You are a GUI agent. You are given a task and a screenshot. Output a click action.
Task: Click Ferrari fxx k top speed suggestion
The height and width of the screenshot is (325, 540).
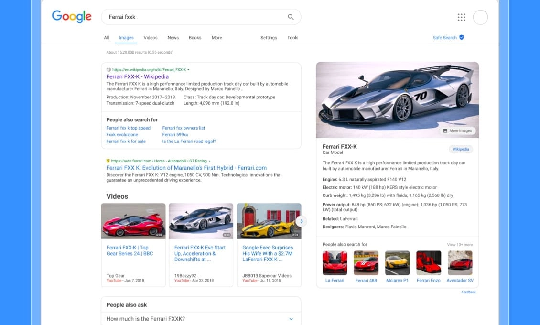128,128
